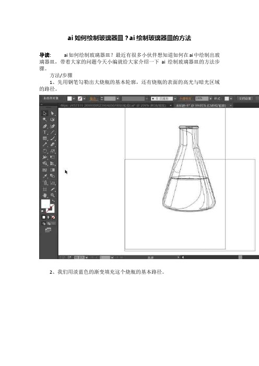Enable Draw Behind mode

point(49,224)
